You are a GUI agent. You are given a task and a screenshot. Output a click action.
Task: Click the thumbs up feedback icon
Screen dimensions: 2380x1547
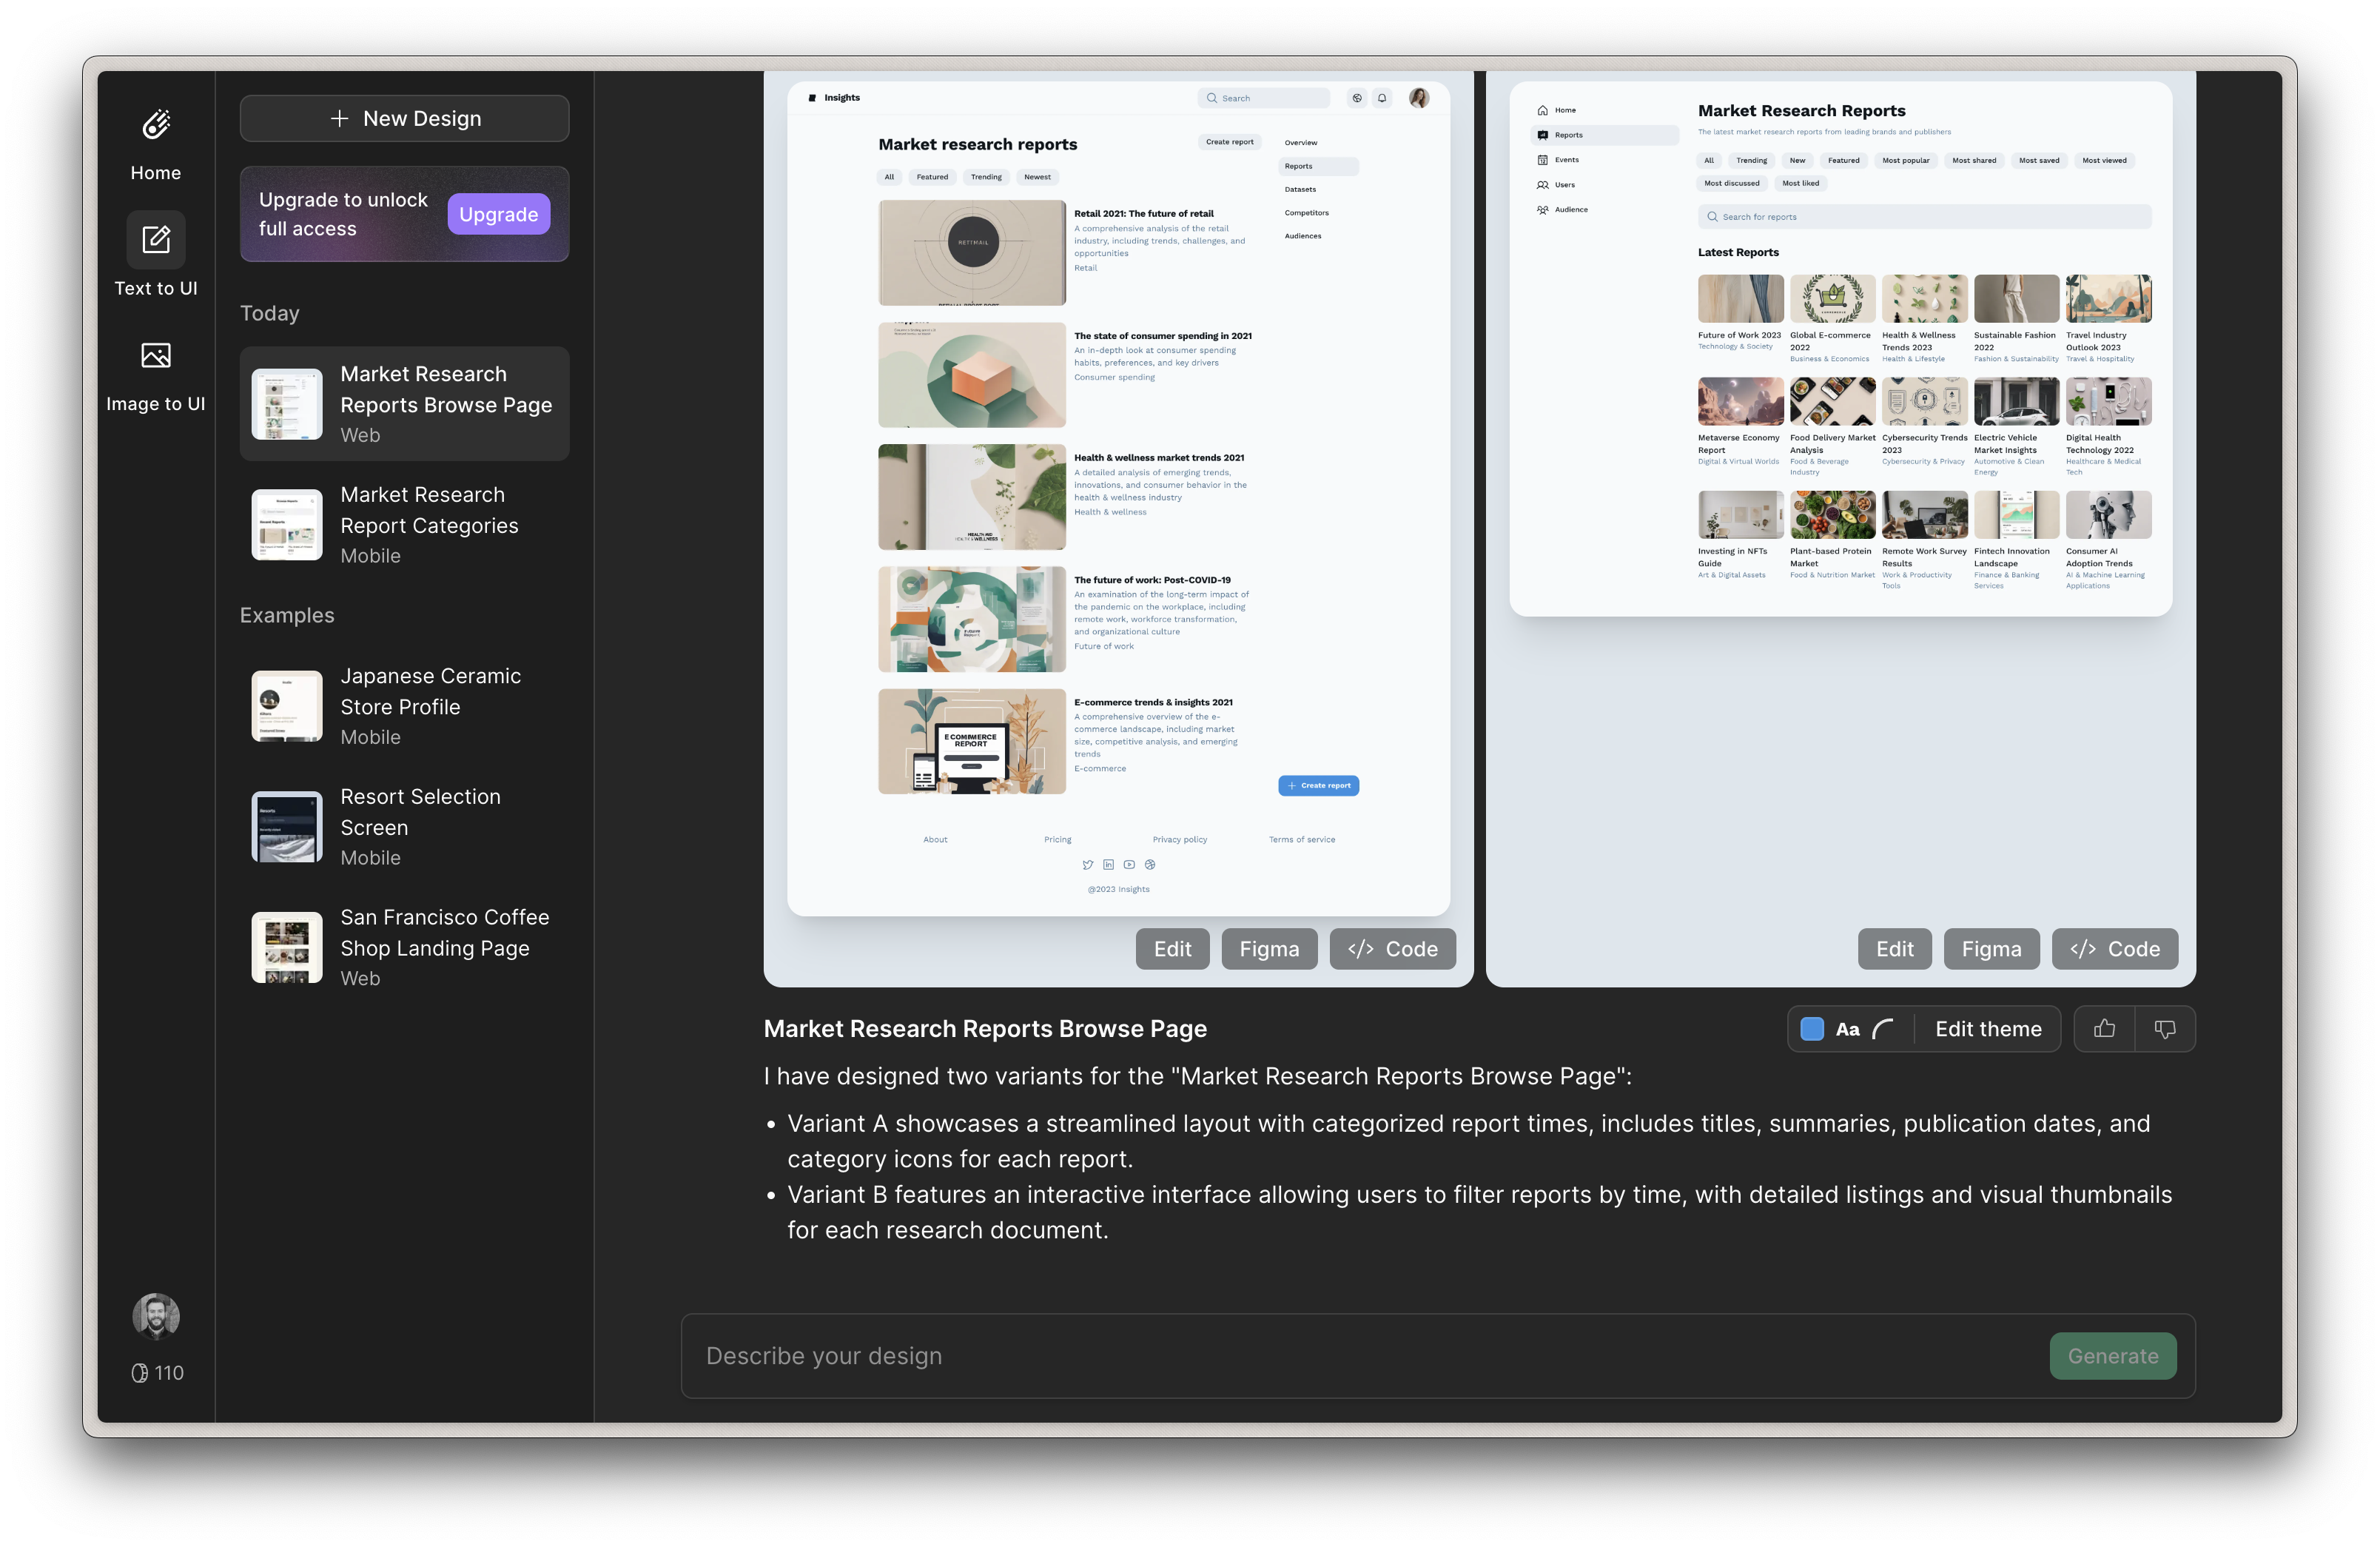(2104, 1029)
